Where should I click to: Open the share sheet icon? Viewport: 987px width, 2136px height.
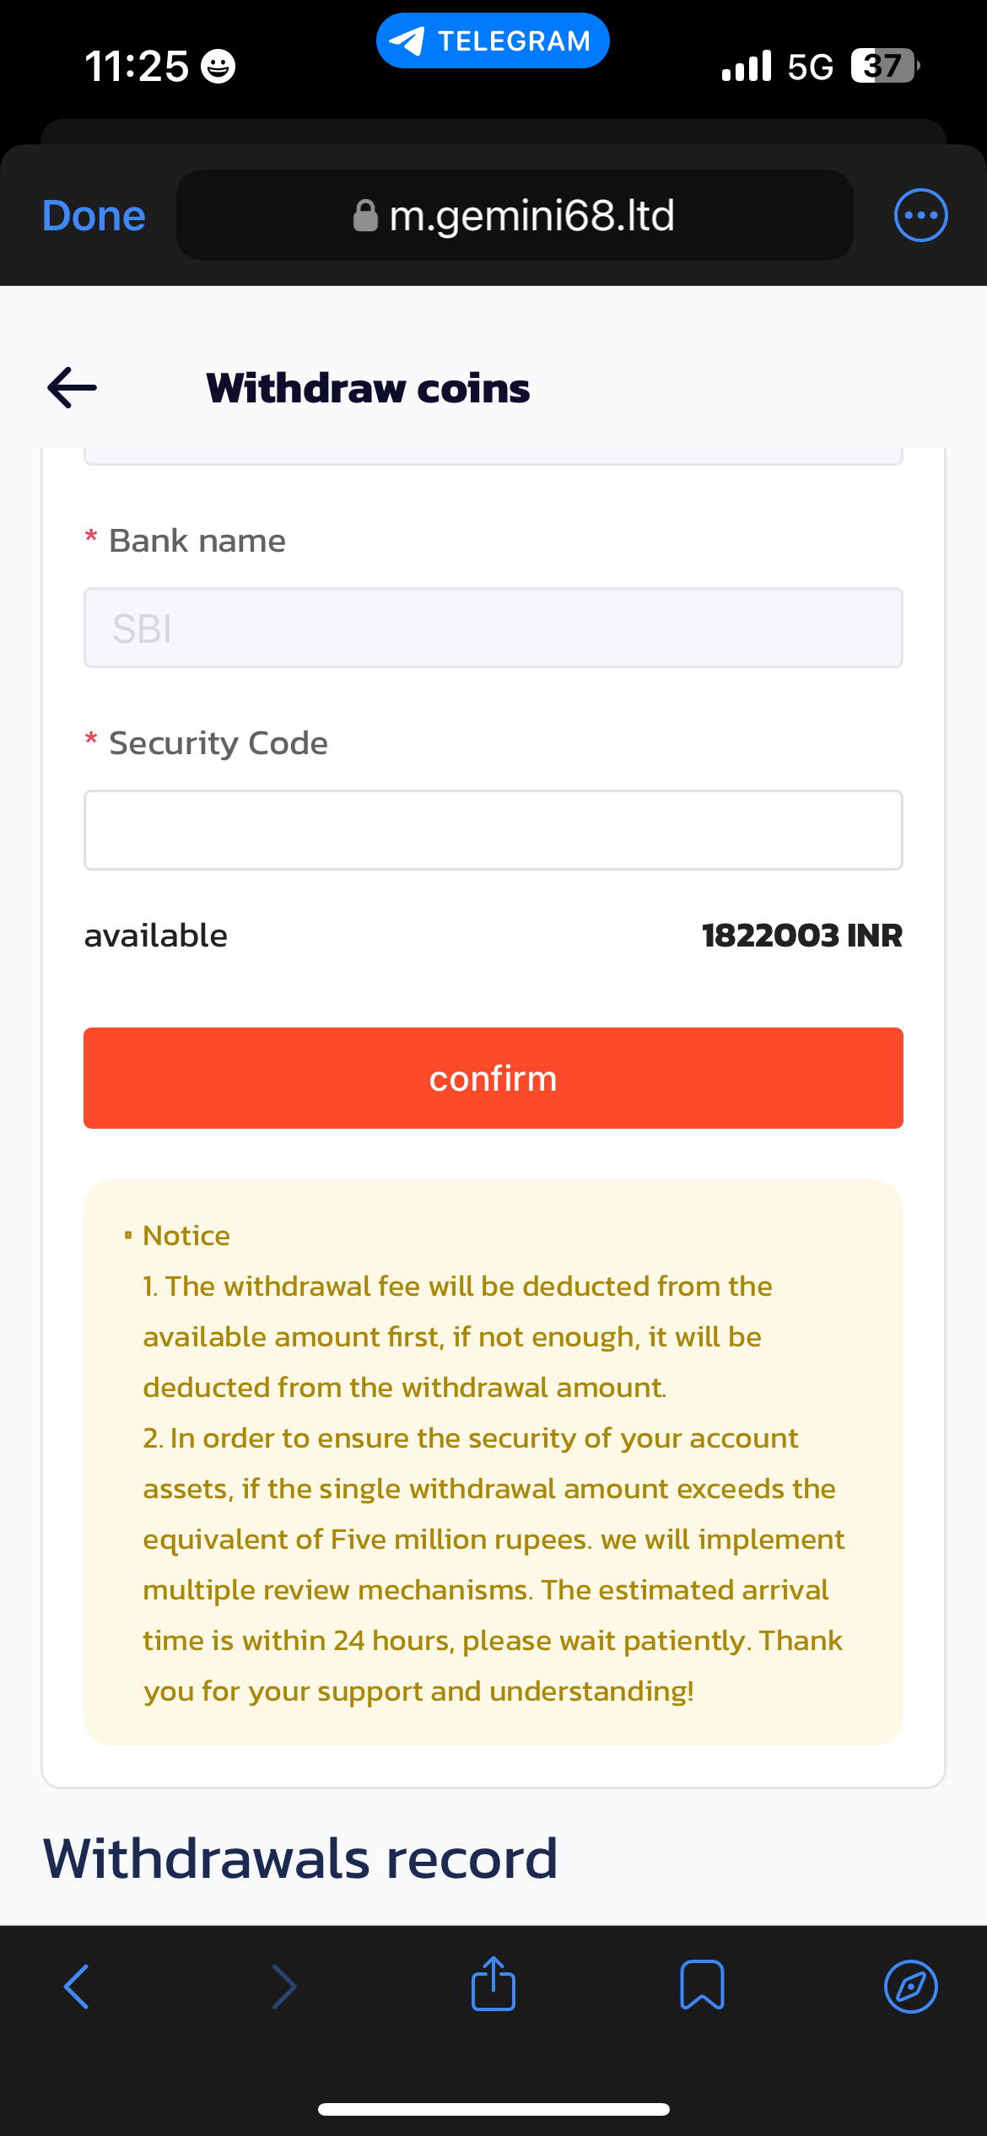493,1985
